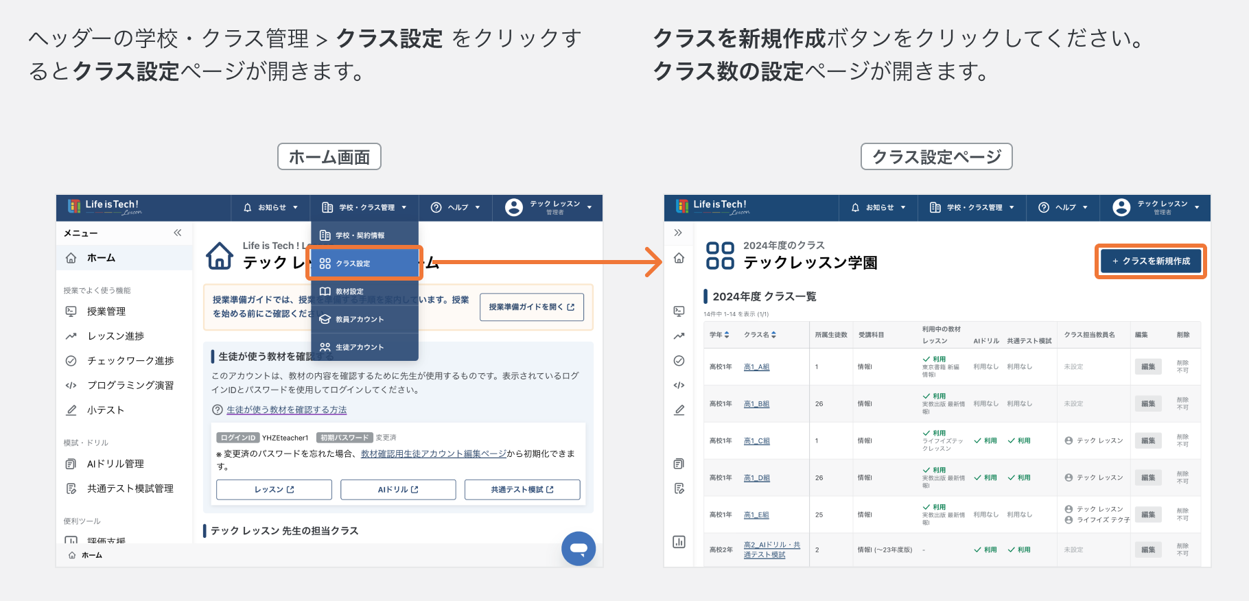Click the AI drill documents icon in the collapsed sidebar
The width and height of the screenshot is (1249, 601).
click(x=679, y=464)
